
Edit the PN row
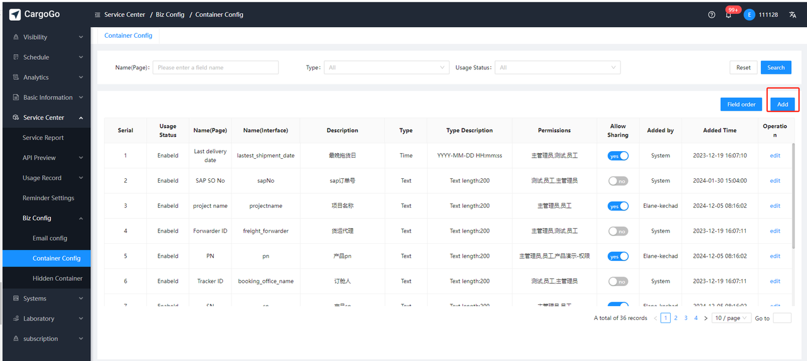click(x=775, y=256)
